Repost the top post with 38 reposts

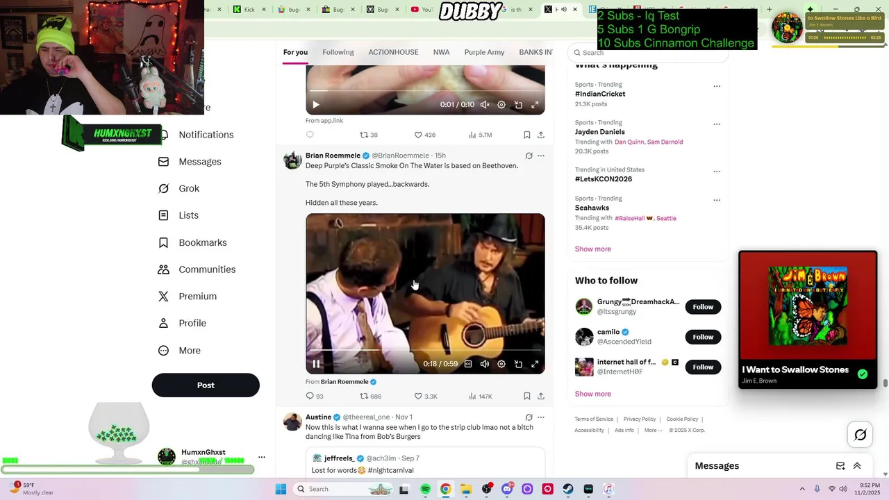point(368,135)
